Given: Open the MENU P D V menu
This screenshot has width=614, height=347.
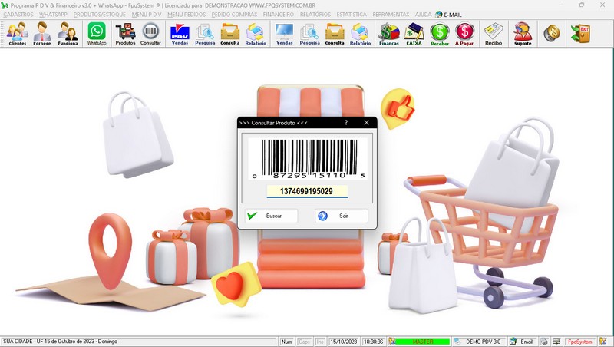Looking at the screenshot, I should 147,15.
